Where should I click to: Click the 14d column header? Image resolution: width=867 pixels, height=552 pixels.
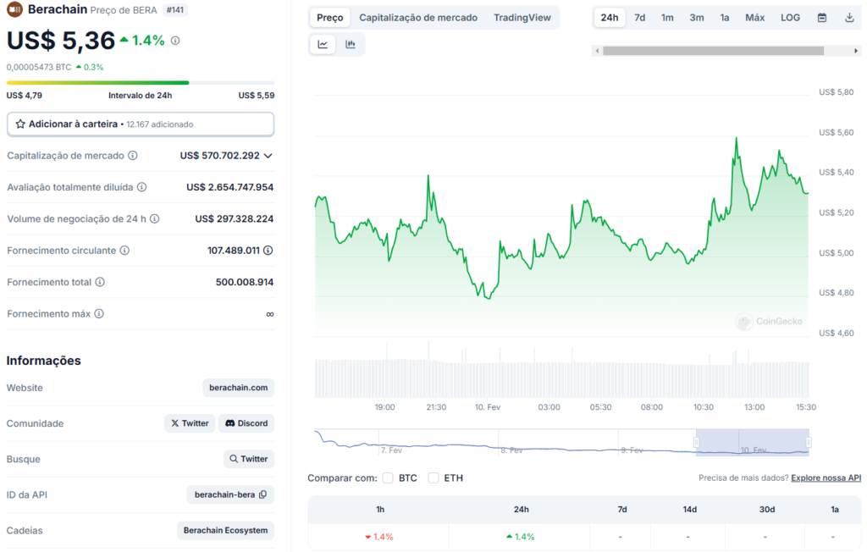(689, 510)
